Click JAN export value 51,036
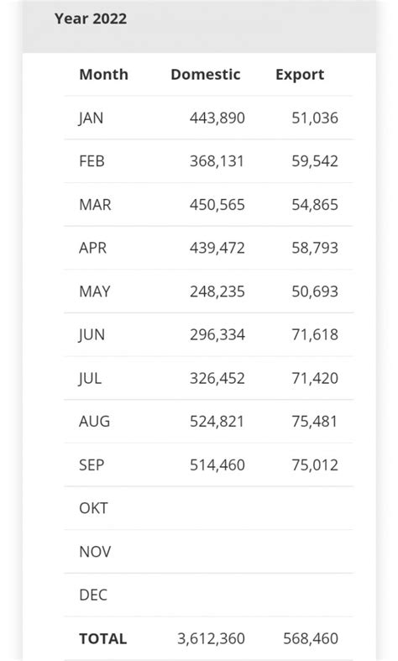The width and height of the screenshot is (398, 661). pyautogui.click(x=315, y=118)
